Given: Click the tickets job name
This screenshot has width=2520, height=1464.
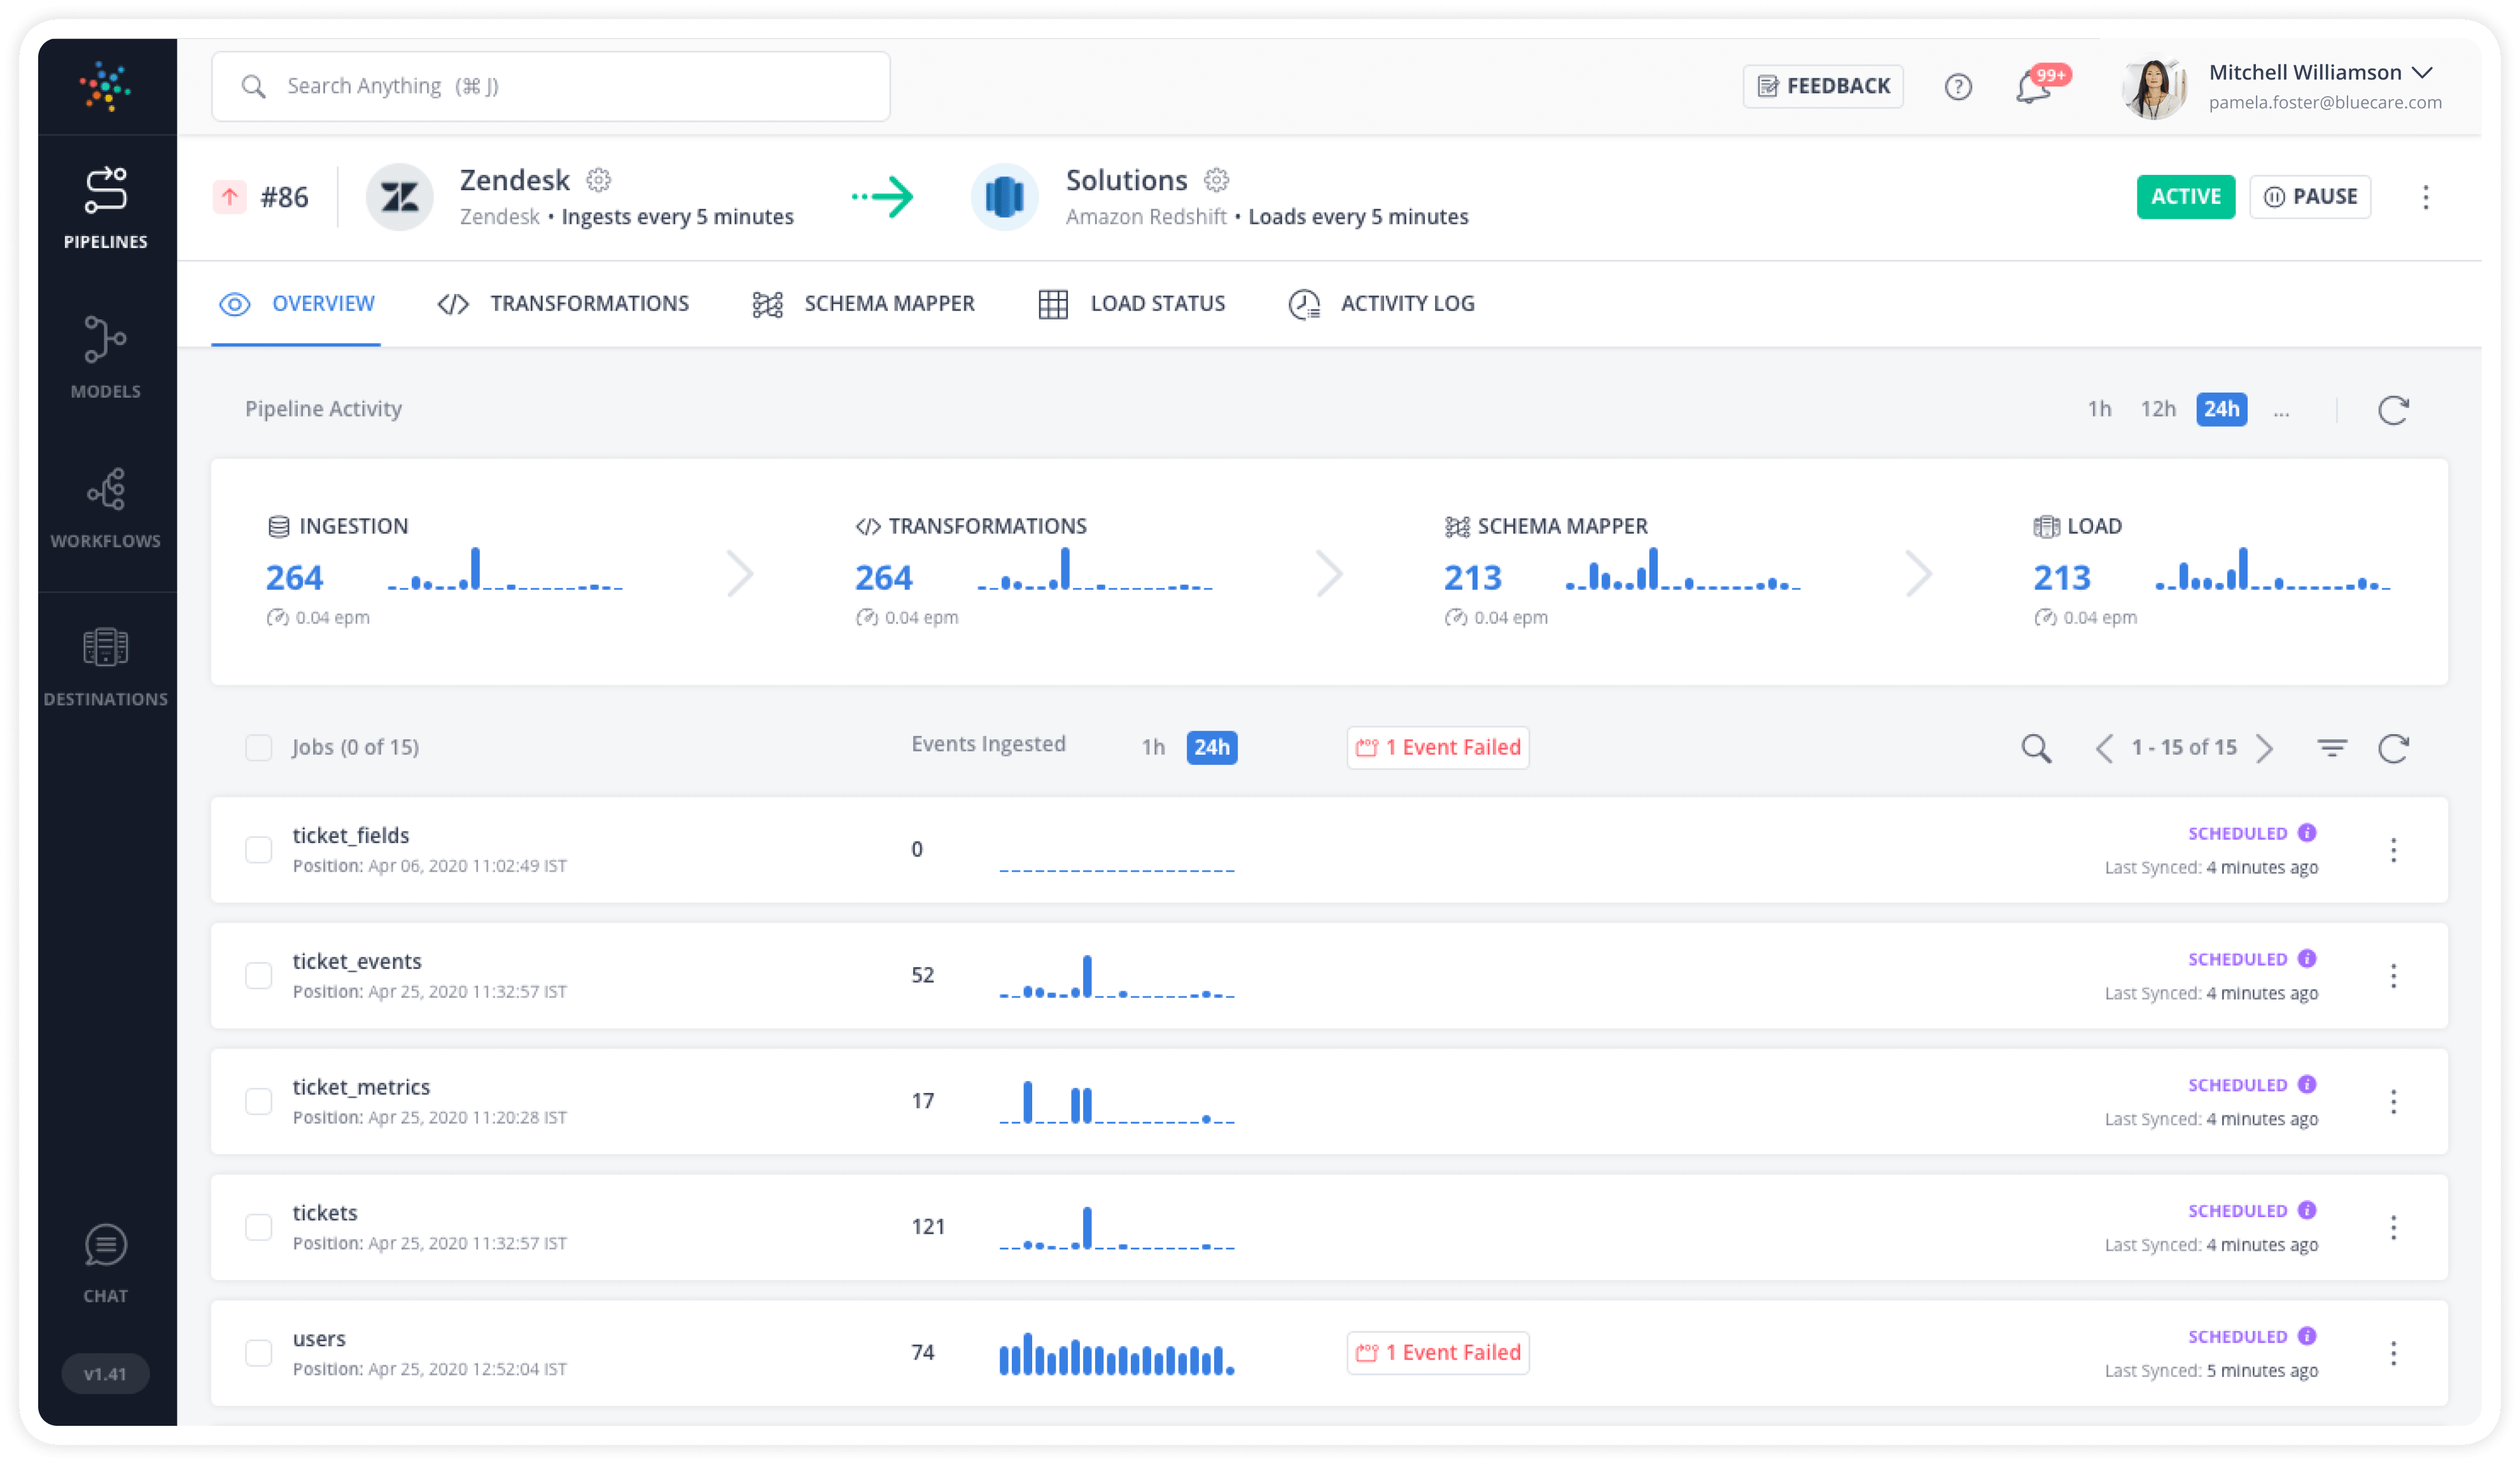Looking at the screenshot, I should 324,1212.
